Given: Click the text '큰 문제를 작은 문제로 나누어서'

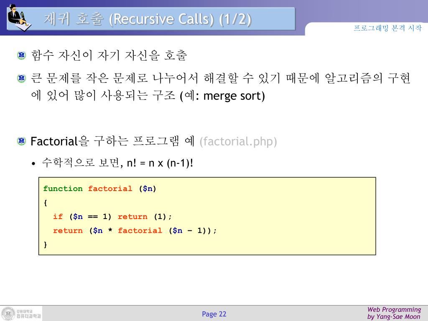Looking at the screenshot, I should [x=115, y=78].
